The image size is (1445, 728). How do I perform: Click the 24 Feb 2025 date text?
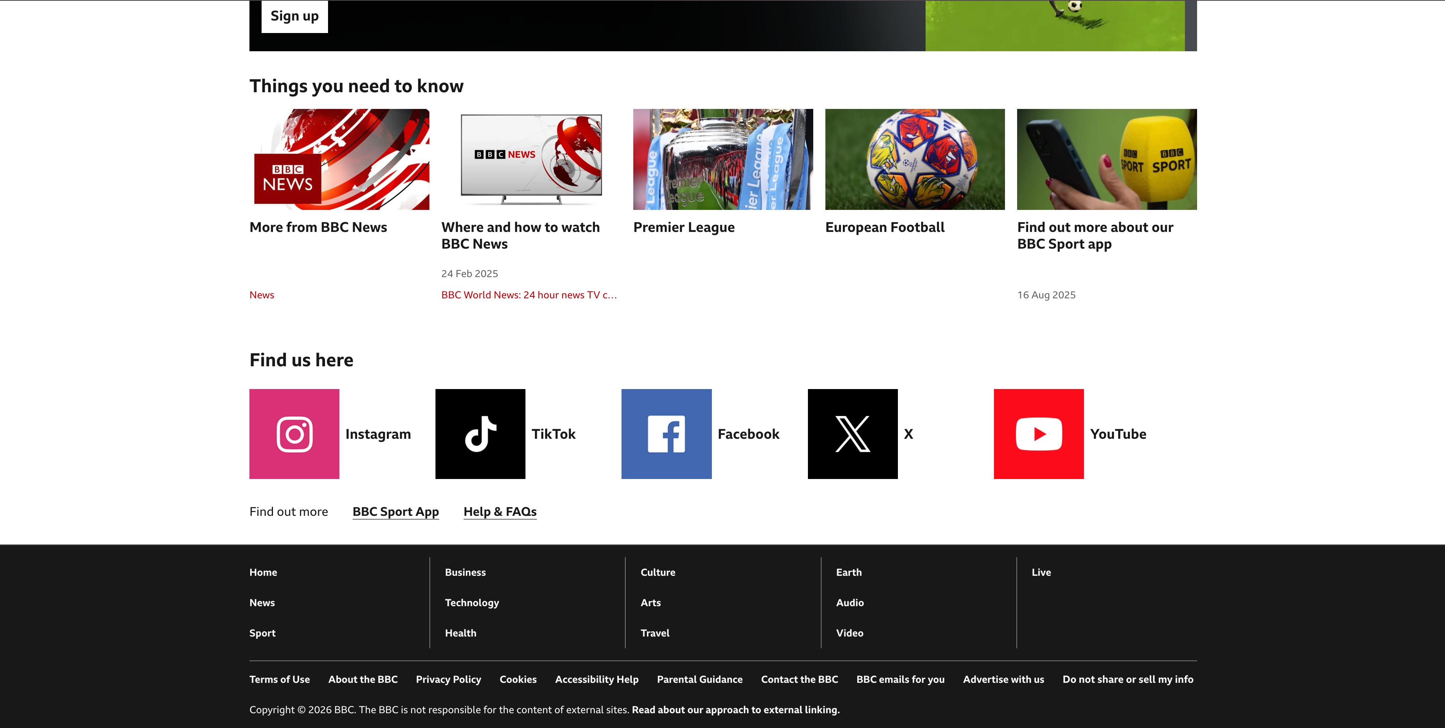(470, 274)
